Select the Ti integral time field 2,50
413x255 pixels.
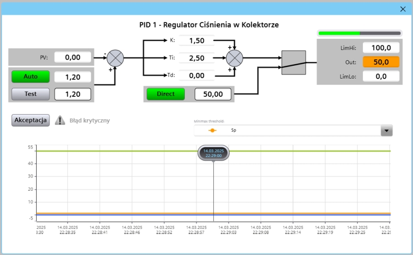click(197, 58)
